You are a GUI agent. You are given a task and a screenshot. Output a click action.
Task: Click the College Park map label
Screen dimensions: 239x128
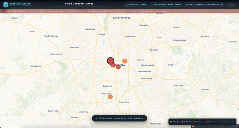pyautogui.click(x=105, y=93)
